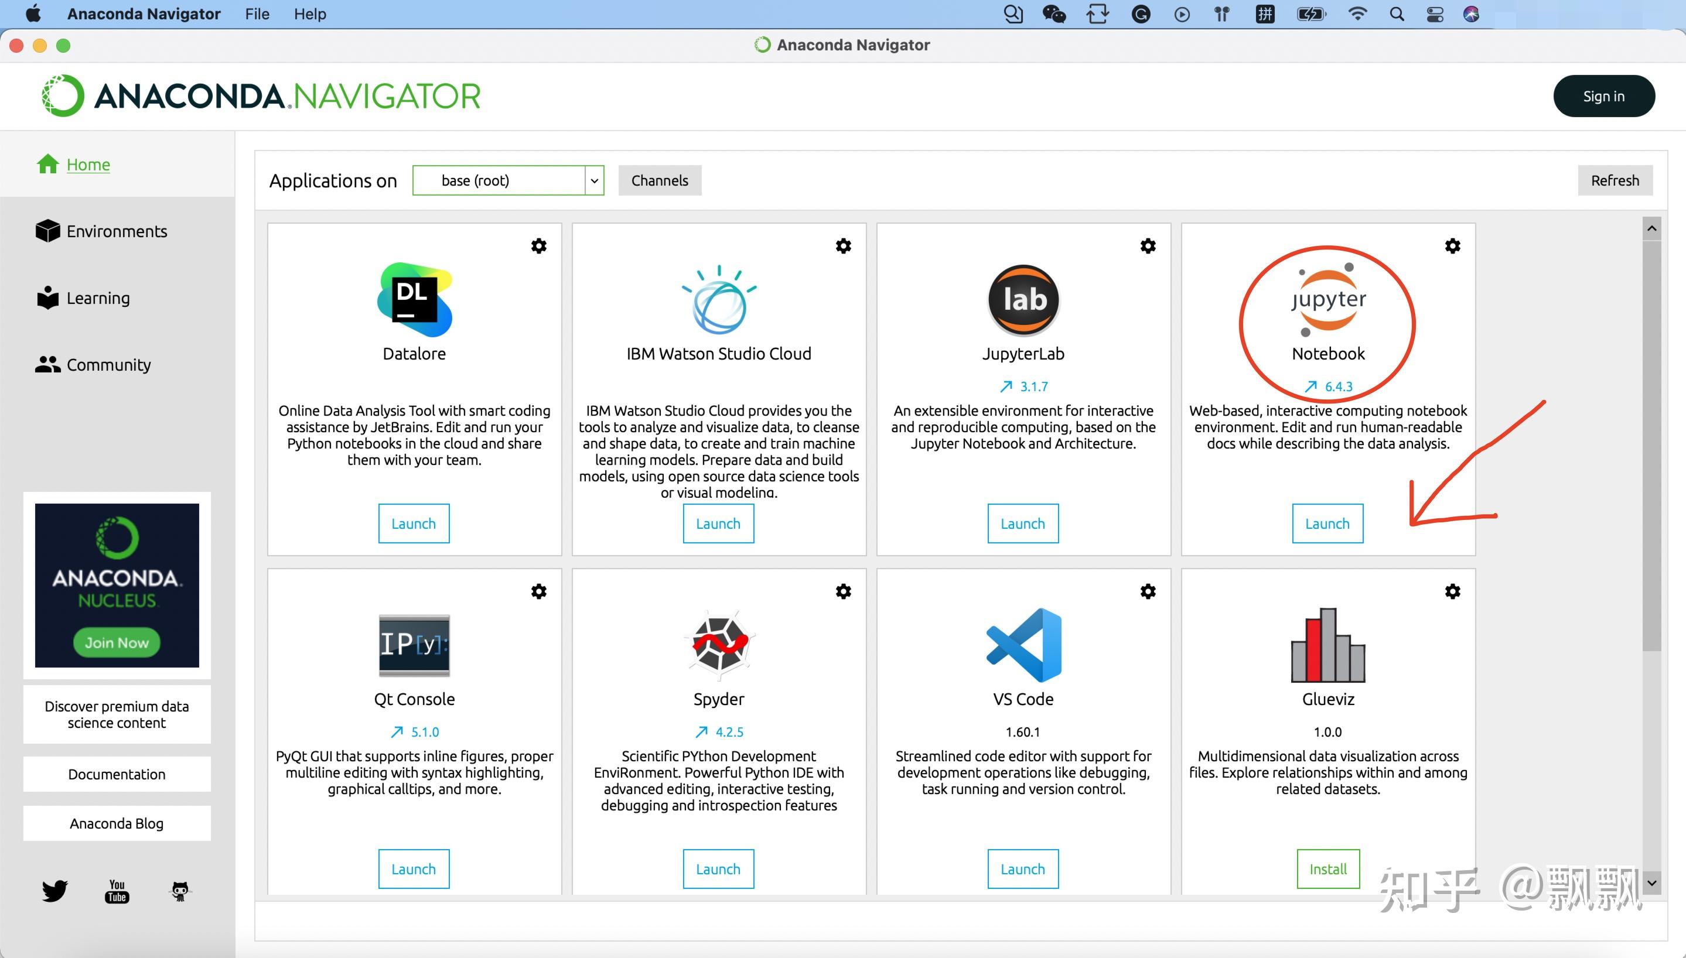Click the Learning book icon in sidebar
The width and height of the screenshot is (1686, 958).
pyautogui.click(x=47, y=297)
